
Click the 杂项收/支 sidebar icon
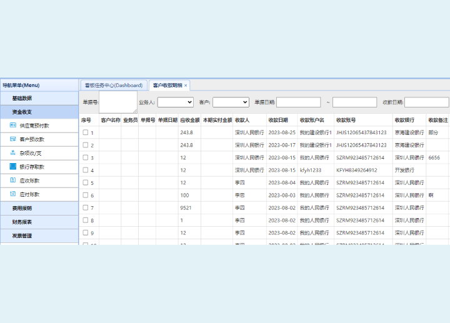[13, 153]
